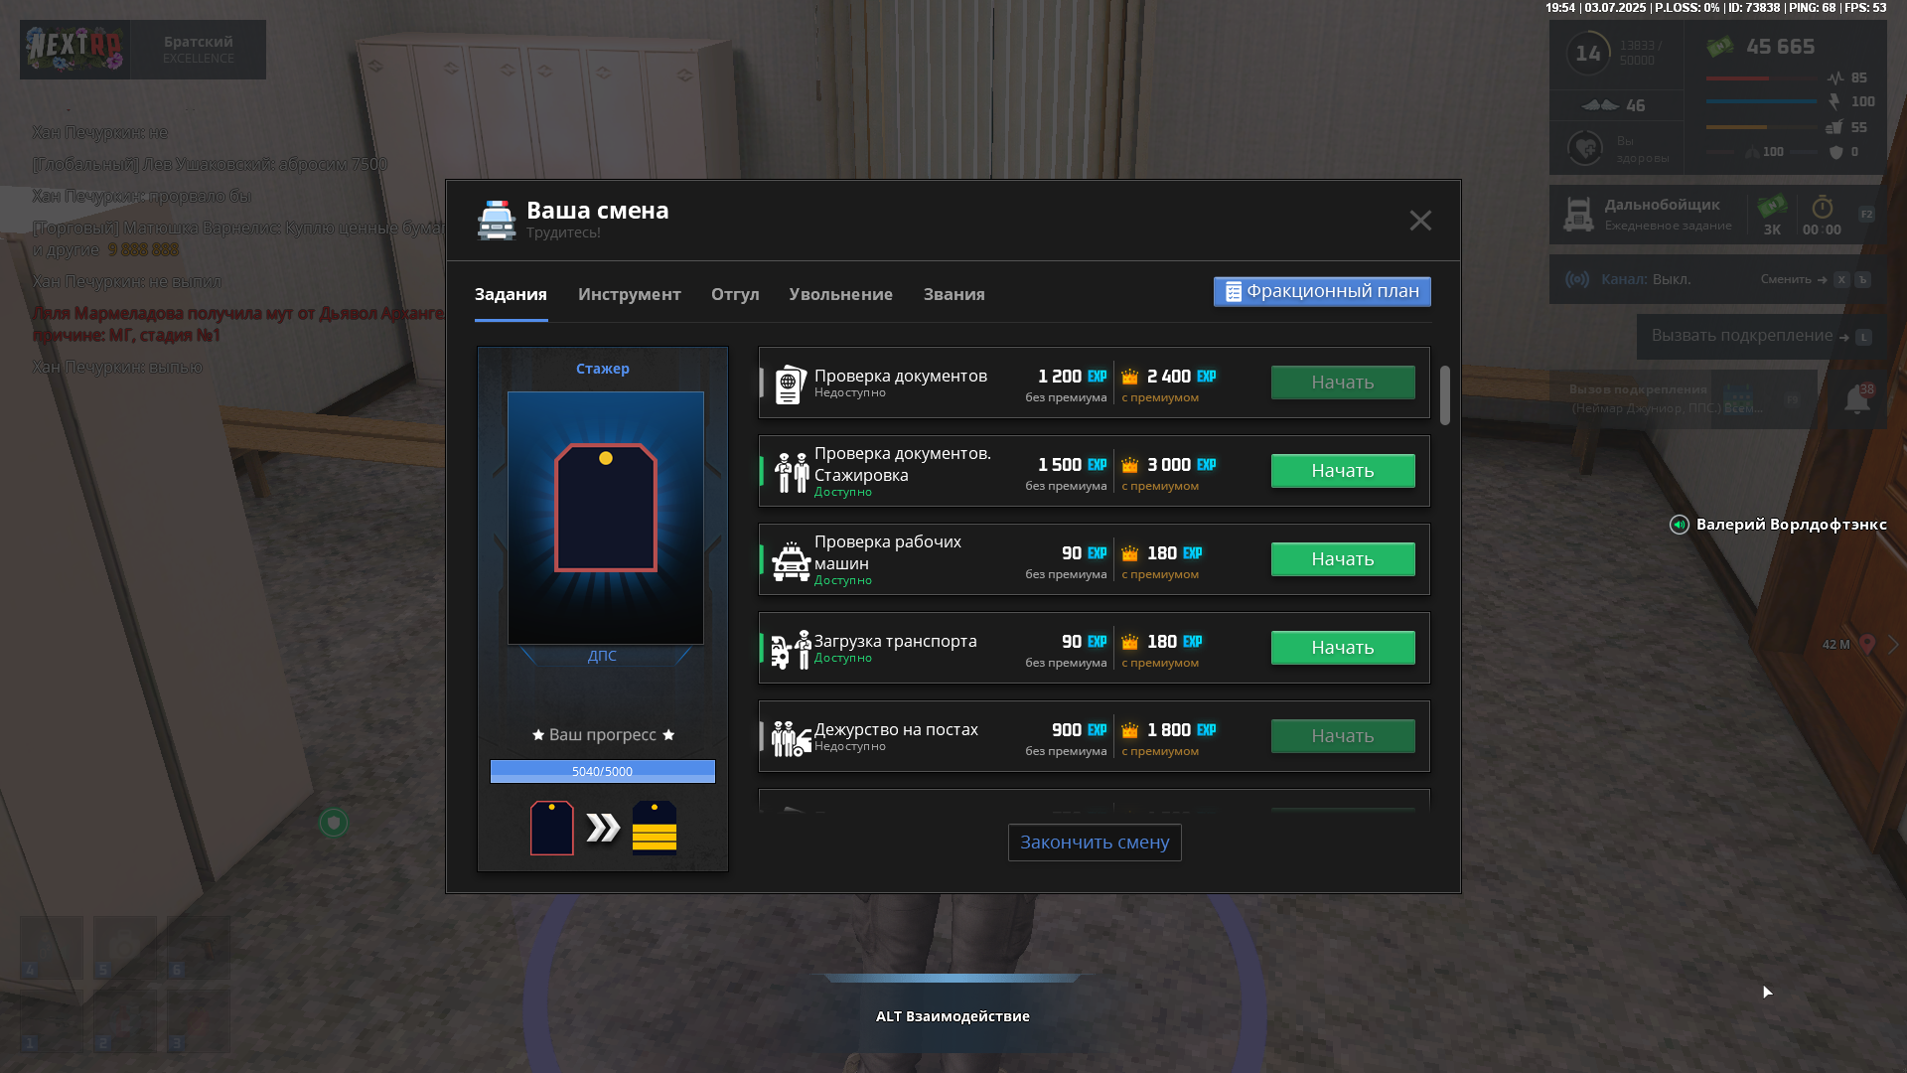The image size is (1907, 1073).
Task: Click the next rank badge with yellow stripes
Action: [655, 828]
